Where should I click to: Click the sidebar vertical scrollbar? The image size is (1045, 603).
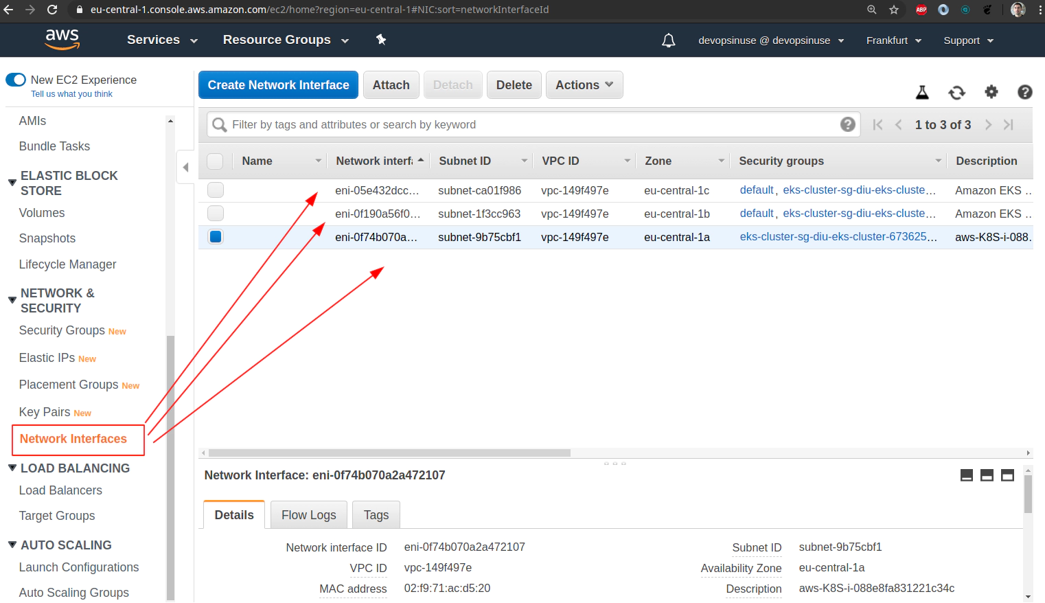point(170,468)
